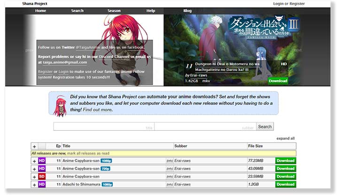This screenshot has height=195, width=338.
Task: Open Anime Capybara-san title in 720p row
Action: coord(81,169)
